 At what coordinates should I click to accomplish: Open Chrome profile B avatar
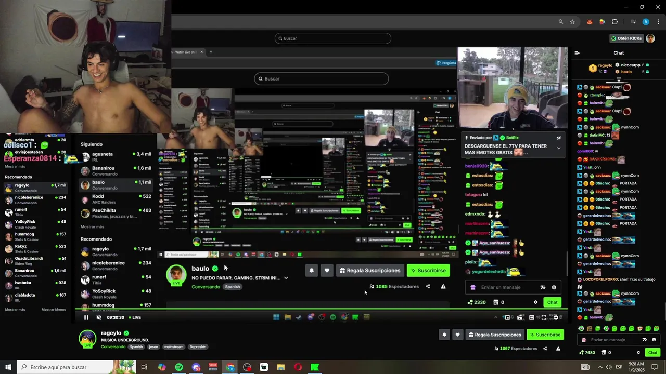(646, 22)
